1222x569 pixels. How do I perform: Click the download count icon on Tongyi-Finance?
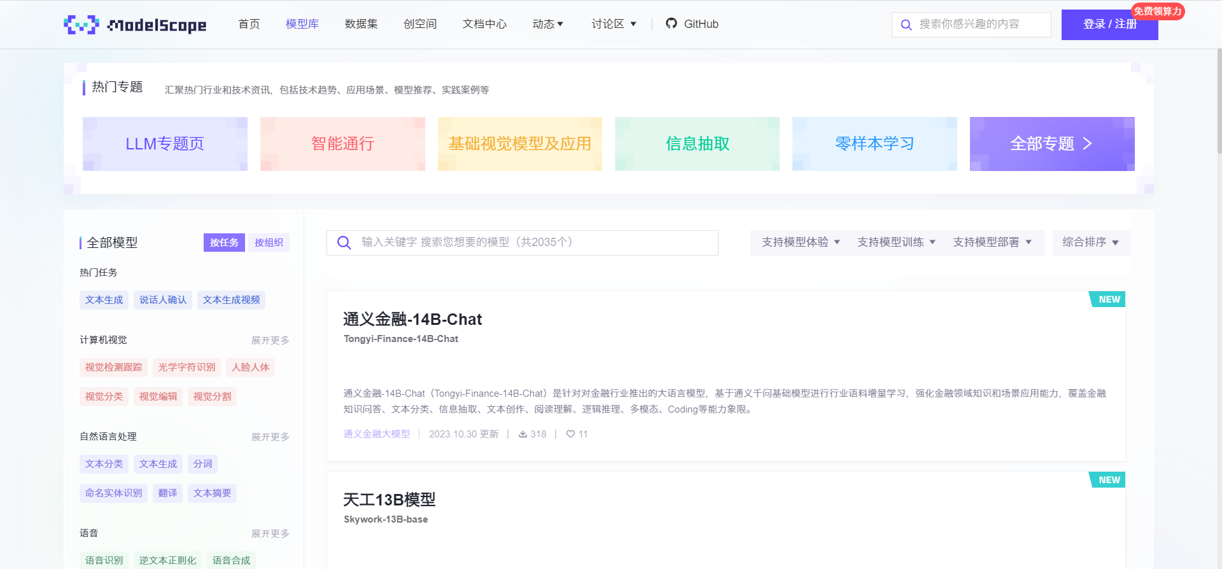523,434
